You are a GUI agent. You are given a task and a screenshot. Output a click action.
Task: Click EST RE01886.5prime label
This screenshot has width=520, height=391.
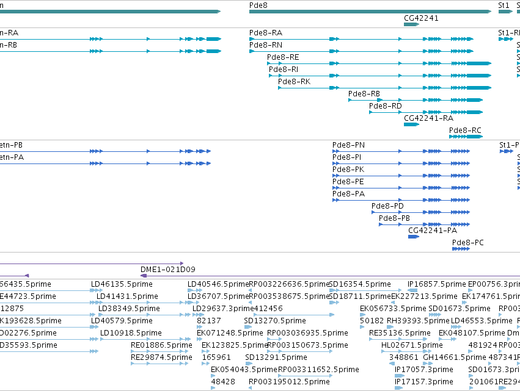coord(161,346)
